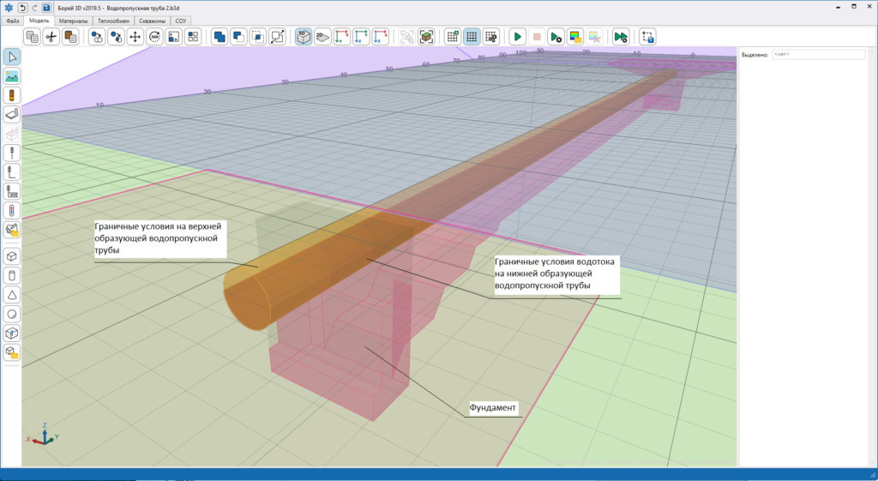Click the Выделено selection field
This screenshot has height=481, width=878.
click(x=819, y=55)
